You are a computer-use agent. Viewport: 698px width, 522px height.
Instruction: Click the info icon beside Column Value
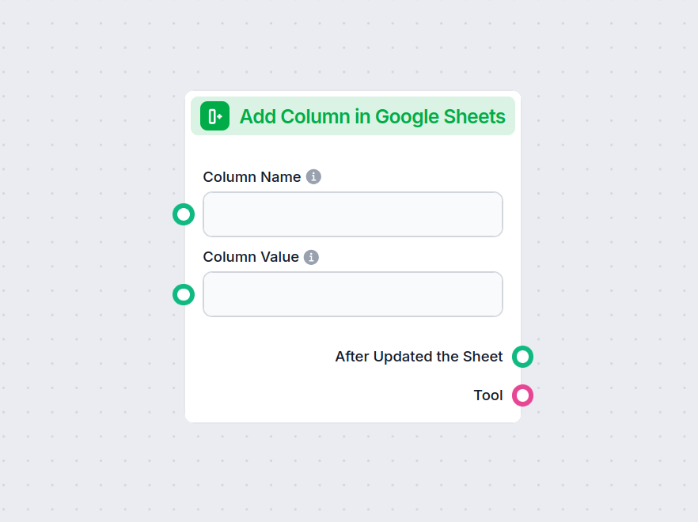(312, 256)
